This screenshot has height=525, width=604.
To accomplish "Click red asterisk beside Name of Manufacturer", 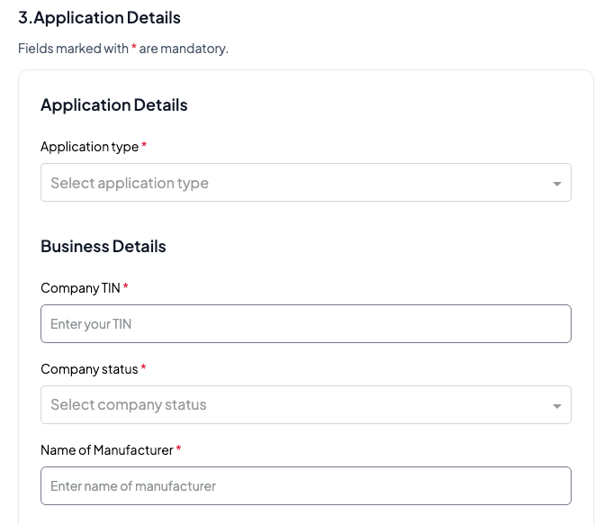I will pyautogui.click(x=178, y=448).
